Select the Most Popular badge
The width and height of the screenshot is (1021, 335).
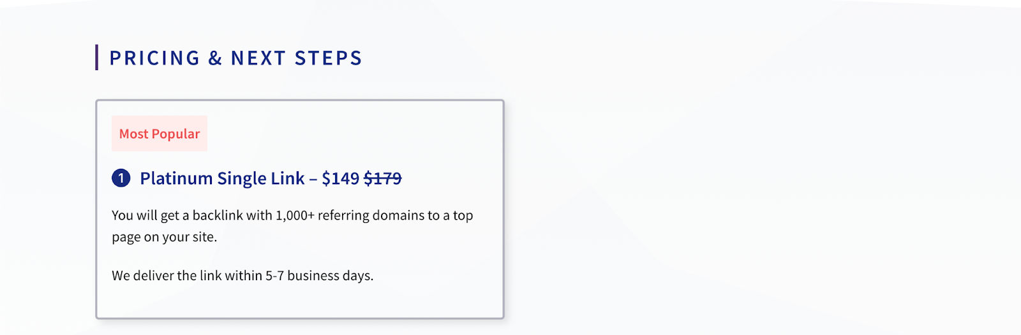[x=160, y=133]
